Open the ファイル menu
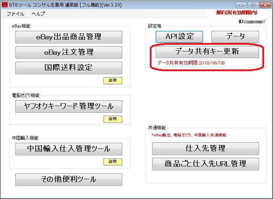 click(x=15, y=14)
